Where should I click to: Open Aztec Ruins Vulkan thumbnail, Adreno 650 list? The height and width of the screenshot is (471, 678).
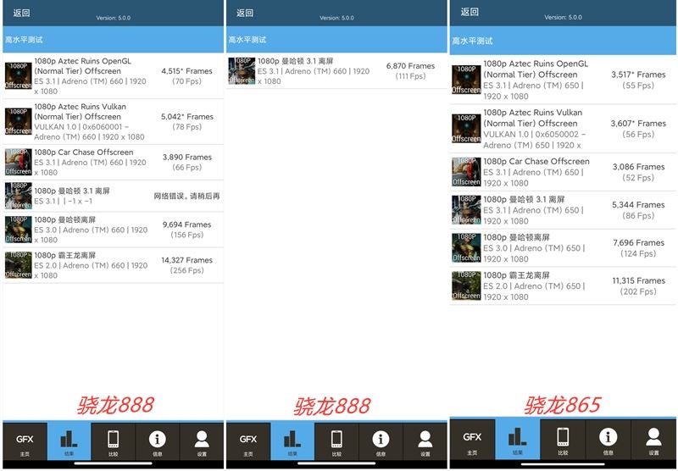pyautogui.click(x=466, y=128)
